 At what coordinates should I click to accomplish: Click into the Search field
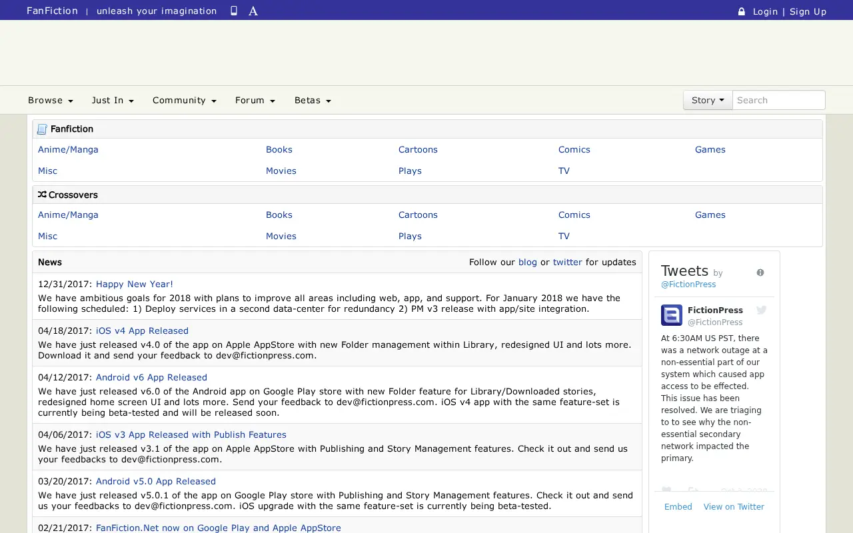pyautogui.click(x=779, y=100)
